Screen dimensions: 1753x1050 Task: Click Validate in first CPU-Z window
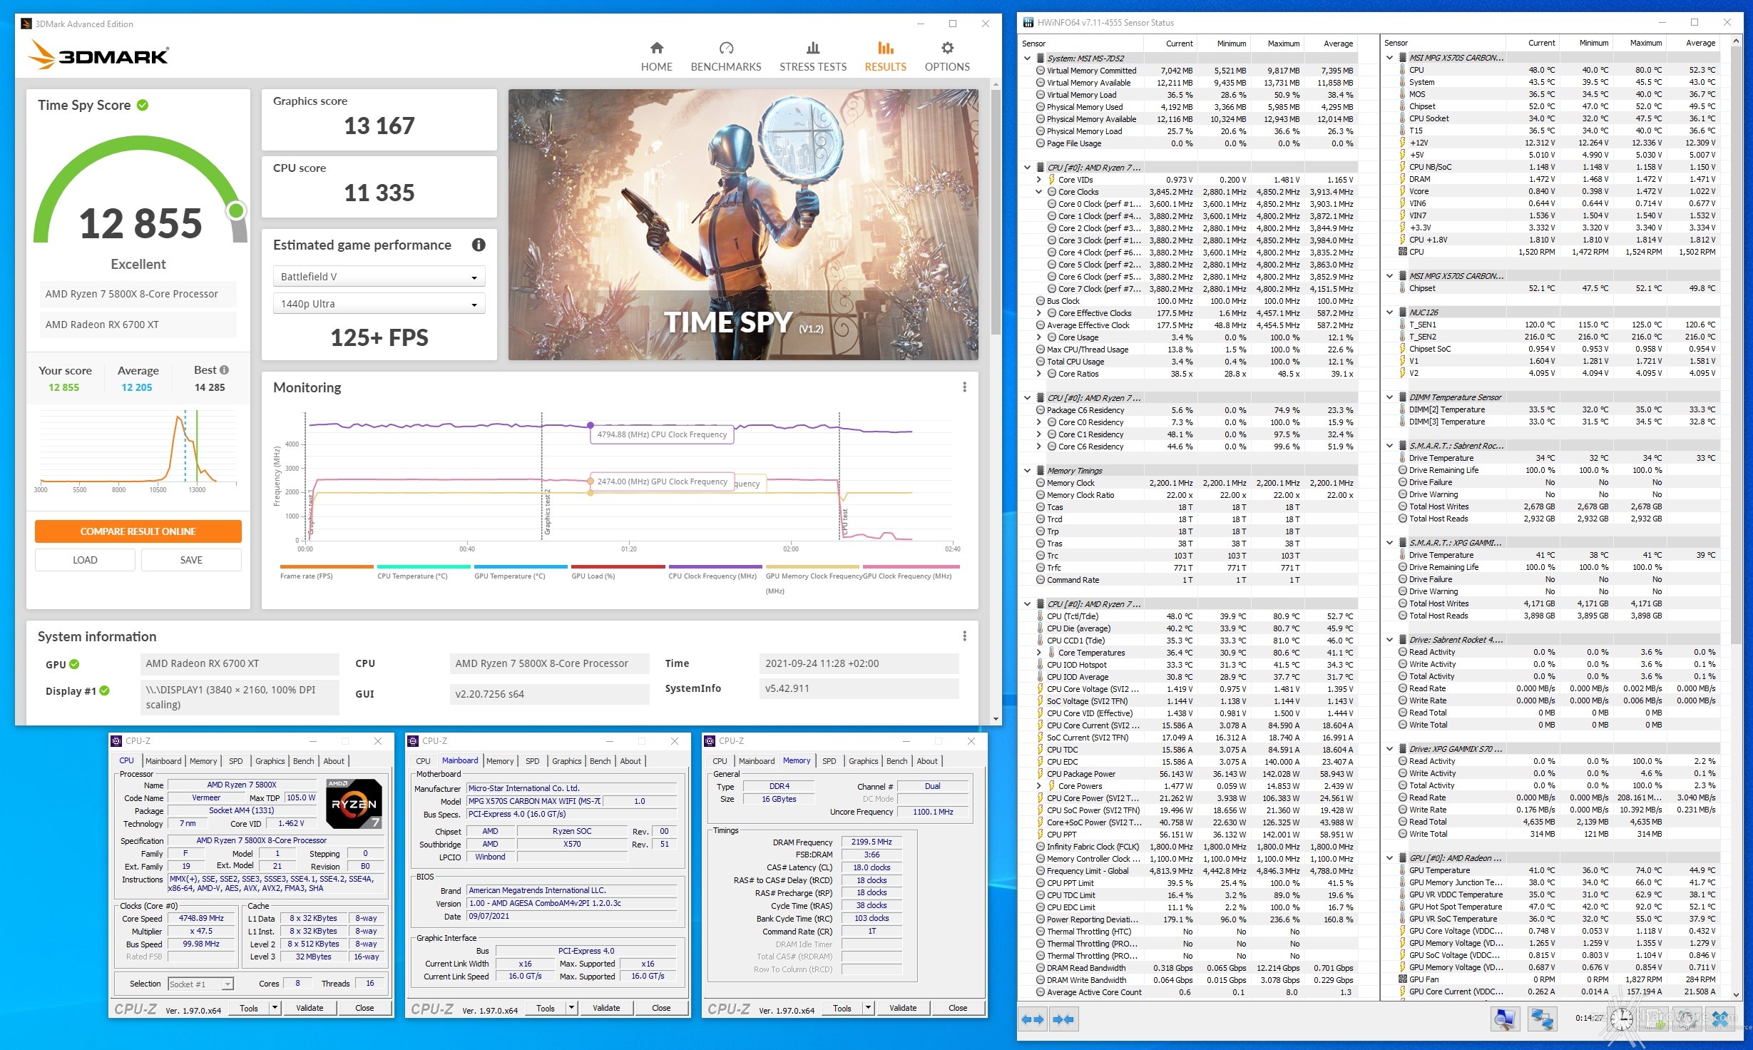point(310,1008)
